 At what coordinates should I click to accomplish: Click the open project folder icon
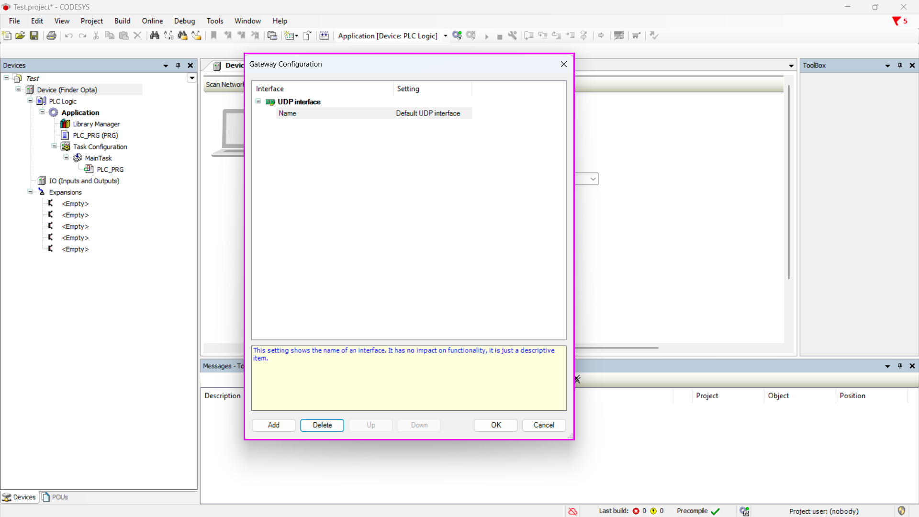click(x=20, y=35)
